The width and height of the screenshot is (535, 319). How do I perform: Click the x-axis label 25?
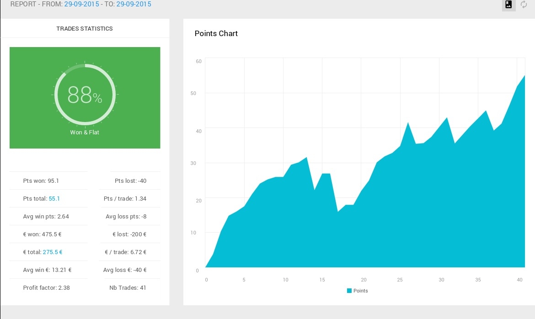tap(400, 280)
